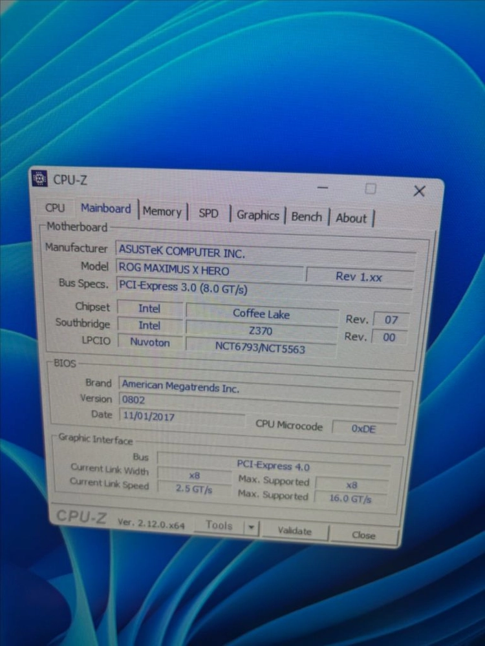Viewport: 485px width, 646px height.
Task: Expand the Tools dropdown arrow
Action: coord(251,527)
